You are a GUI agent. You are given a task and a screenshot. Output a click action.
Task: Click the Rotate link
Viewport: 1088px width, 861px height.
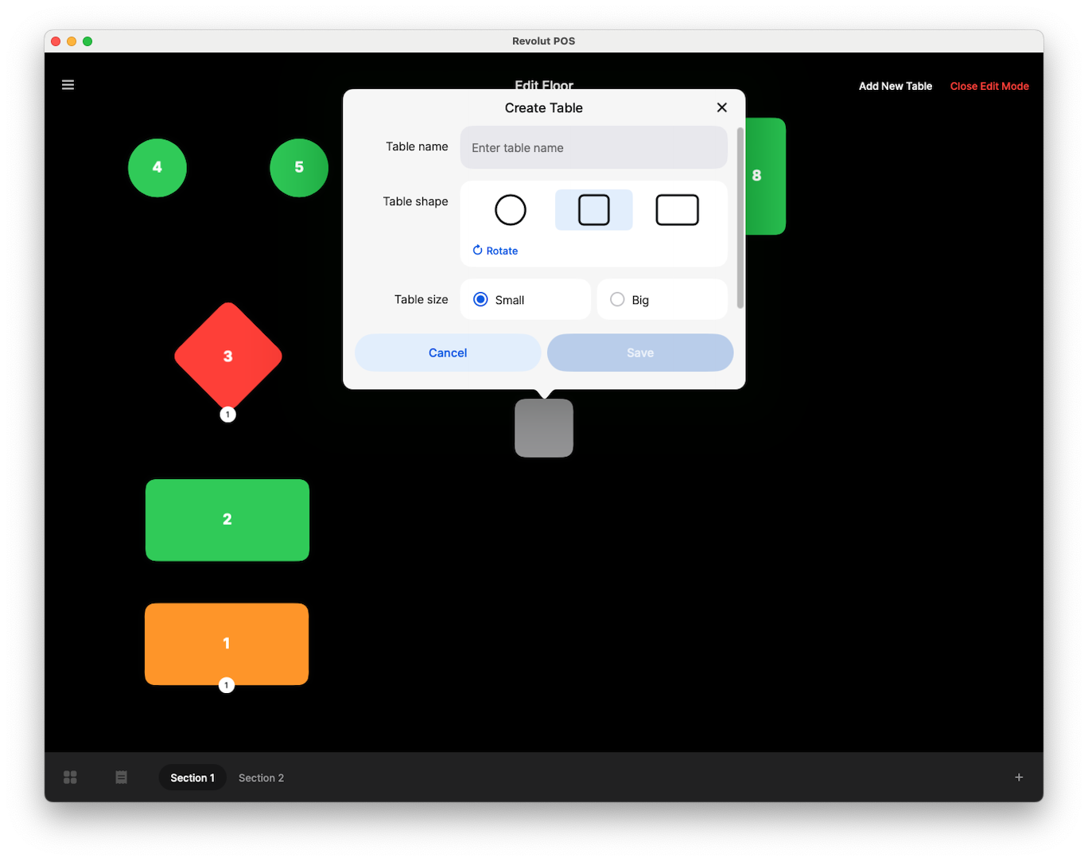pyautogui.click(x=495, y=251)
